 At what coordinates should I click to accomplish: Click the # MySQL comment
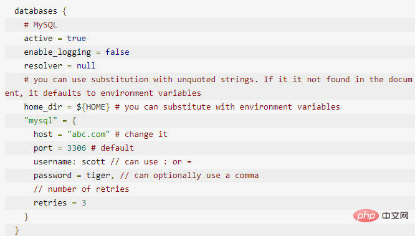pyautogui.click(x=41, y=25)
